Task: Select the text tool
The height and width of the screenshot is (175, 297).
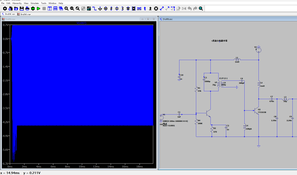Action: coord(145,9)
